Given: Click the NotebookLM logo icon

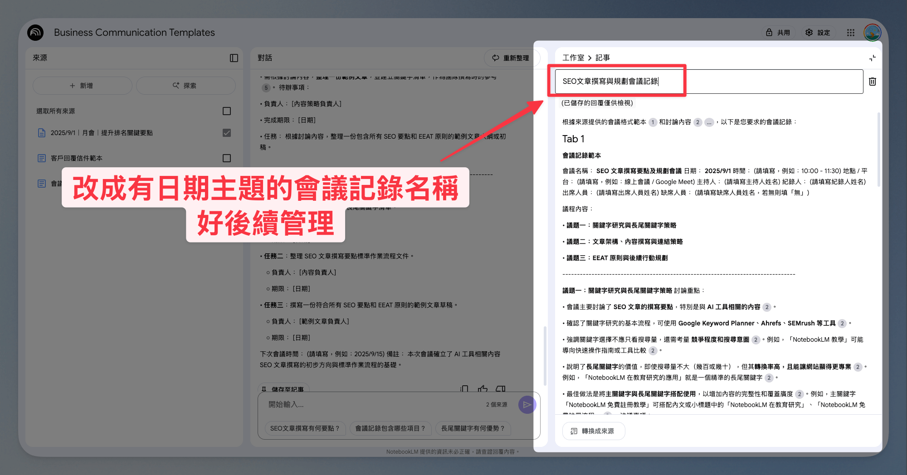Looking at the screenshot, I should [x=35, y=33].
